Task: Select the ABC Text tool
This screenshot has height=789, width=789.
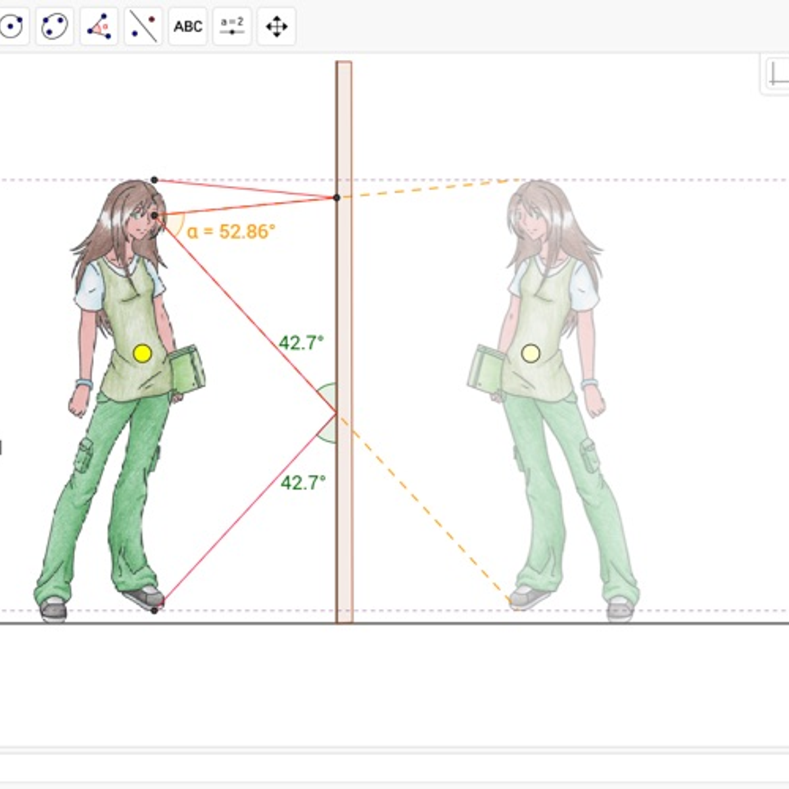Action: pyautogui.click(x=188, y=26)
